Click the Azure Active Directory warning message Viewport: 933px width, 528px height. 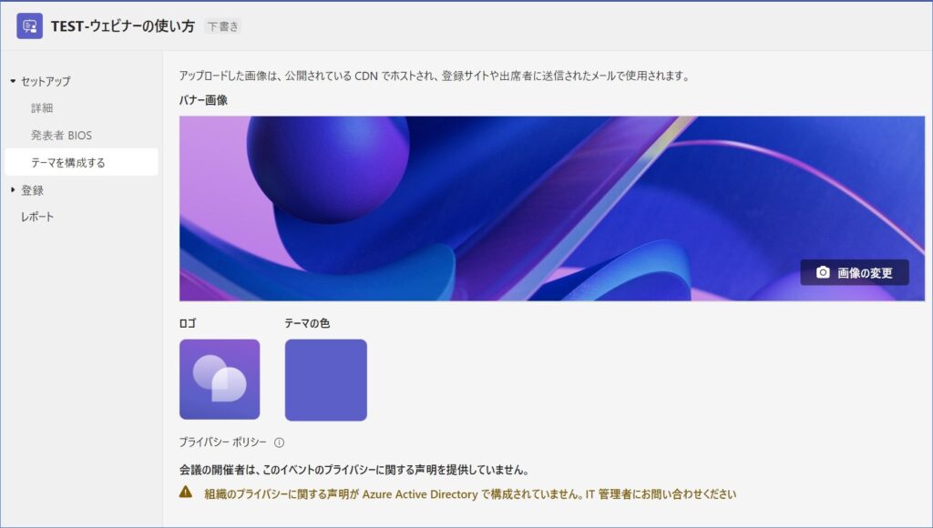coord(470,494)
